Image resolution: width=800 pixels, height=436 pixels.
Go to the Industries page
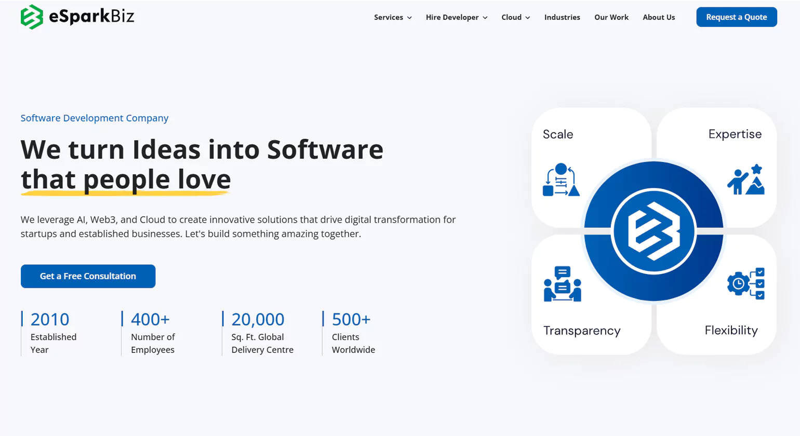(562, 17)
